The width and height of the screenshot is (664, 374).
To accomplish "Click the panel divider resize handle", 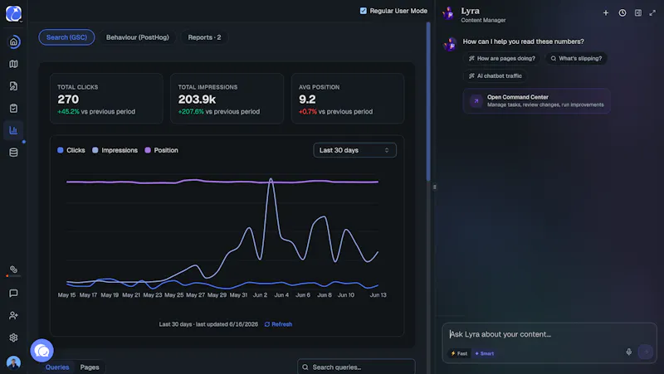I will point(434,187).
